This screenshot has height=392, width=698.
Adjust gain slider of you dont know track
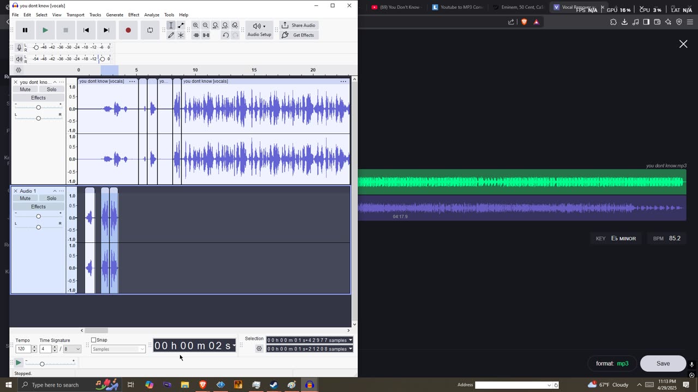pos(38,107)
